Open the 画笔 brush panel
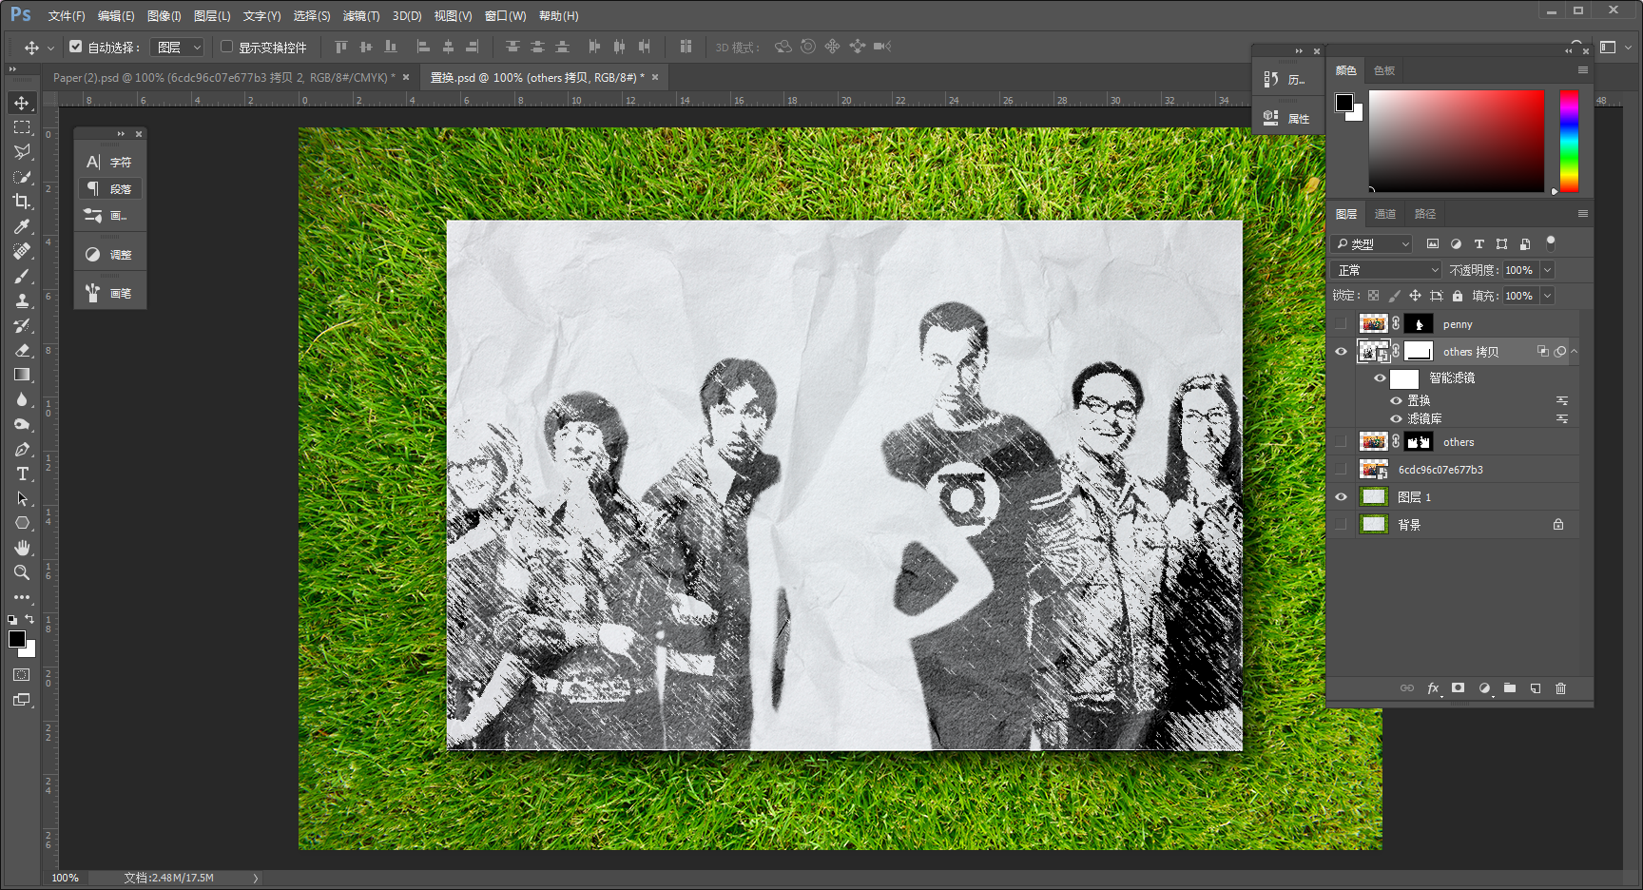Screen dimensions: 1643x890 (x=110, y=294)
